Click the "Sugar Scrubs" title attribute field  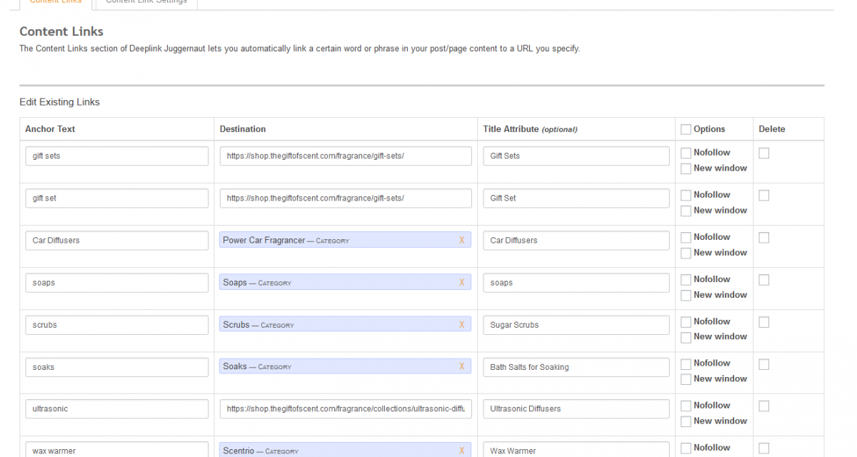pos(576,325)
